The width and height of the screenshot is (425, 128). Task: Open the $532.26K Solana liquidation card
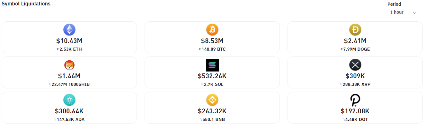pyautogui.click(x=212, y=72)
